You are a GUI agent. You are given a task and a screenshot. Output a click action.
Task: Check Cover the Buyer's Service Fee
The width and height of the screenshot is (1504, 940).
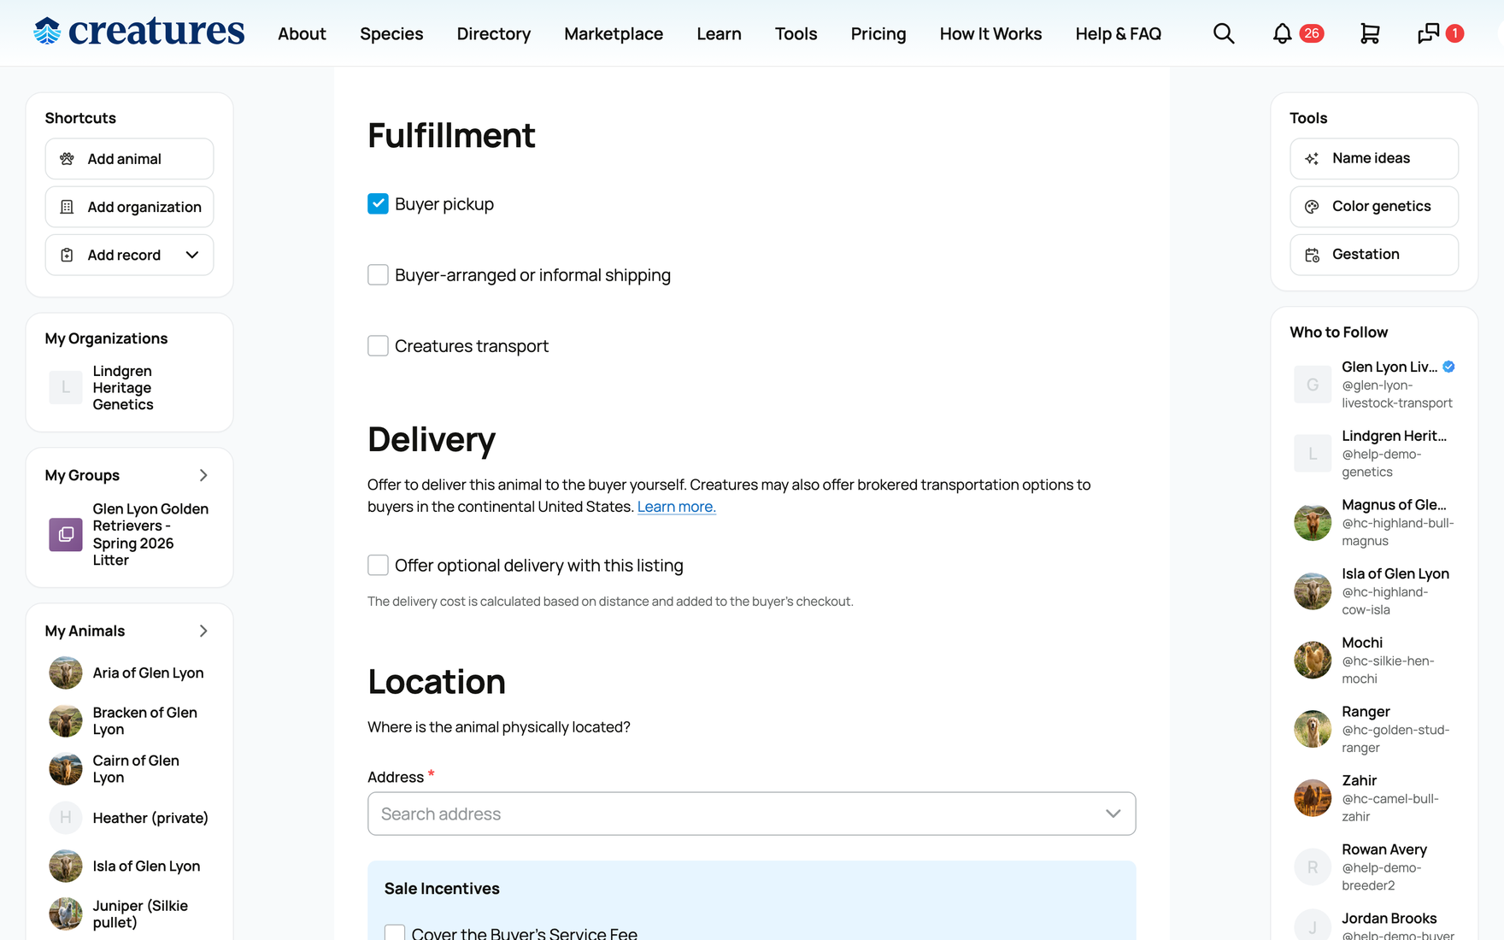point(395,933)
